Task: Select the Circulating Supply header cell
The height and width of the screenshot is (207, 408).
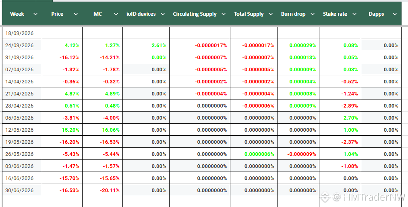Action: (200, 14)
